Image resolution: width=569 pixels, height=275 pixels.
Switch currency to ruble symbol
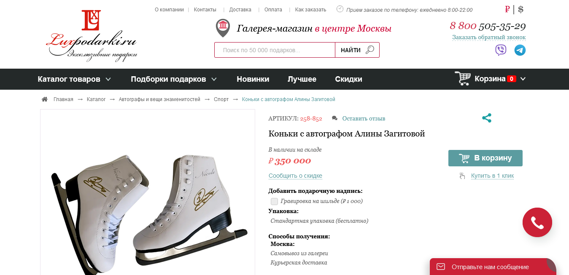[507, 9]
